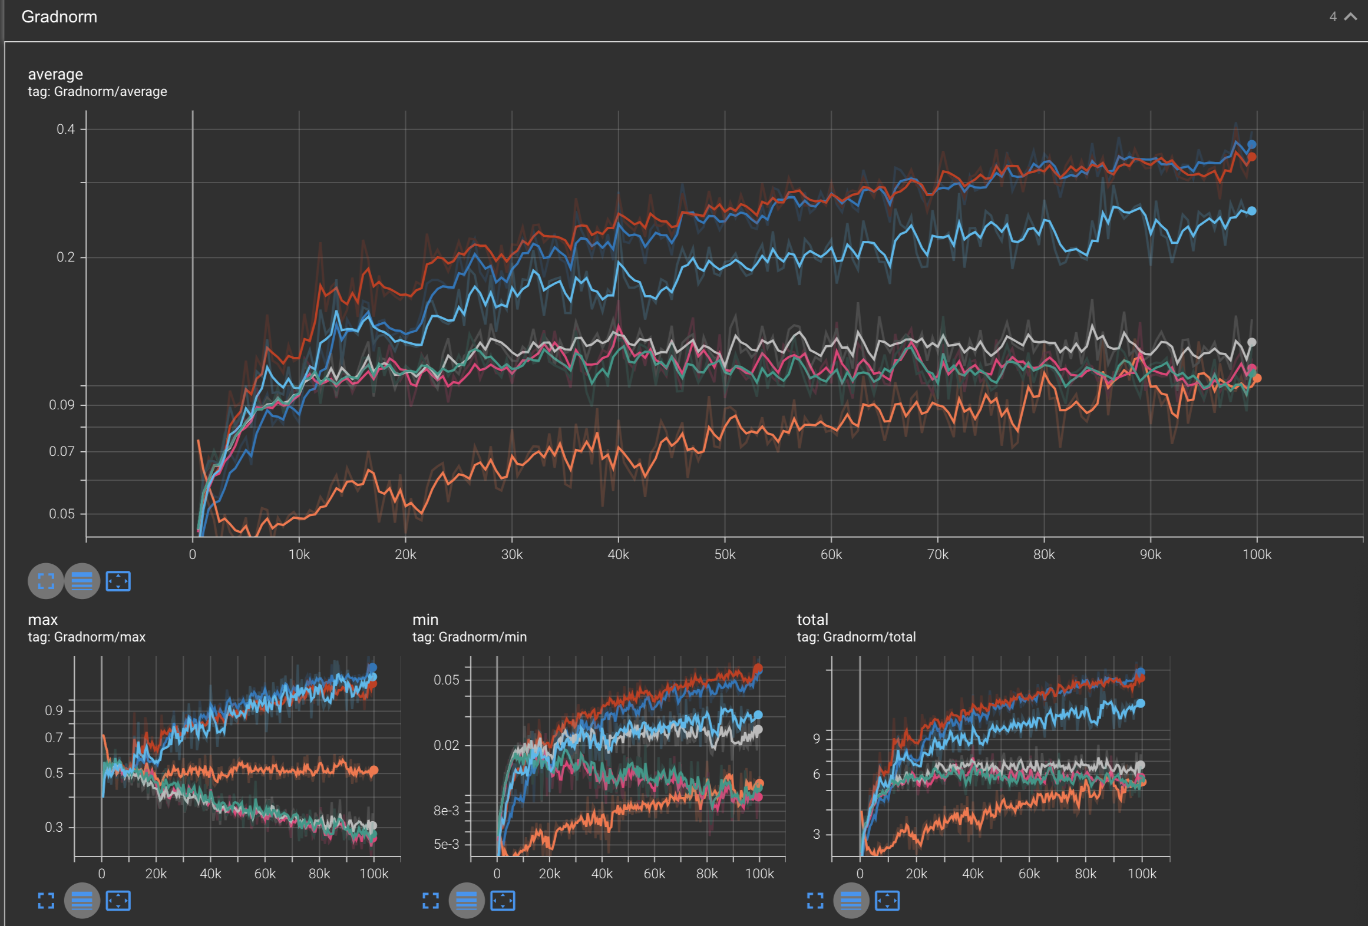Click the light blue endpoint marker on total chart
Image resolution: width=1368 pixels, height=926 pixels.
pyautogui.click(x=1141, y=703)
